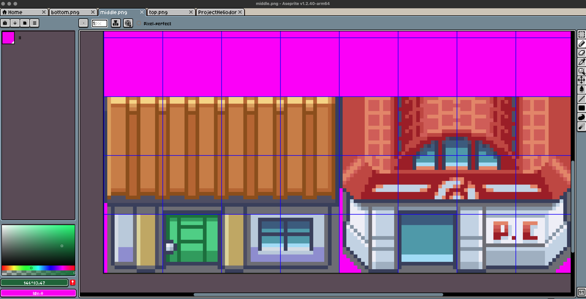
Task: Select the Pencil tool
Action: coord(581,44)
